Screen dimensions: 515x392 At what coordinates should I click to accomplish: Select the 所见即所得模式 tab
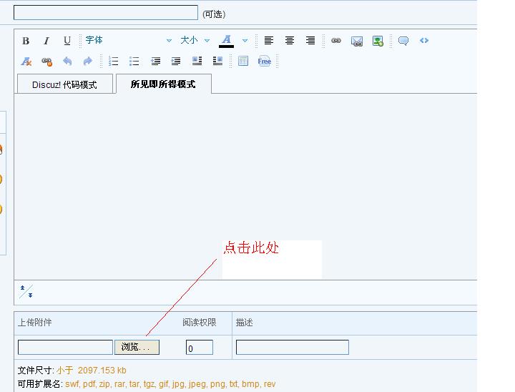click(x=163, y=84)
